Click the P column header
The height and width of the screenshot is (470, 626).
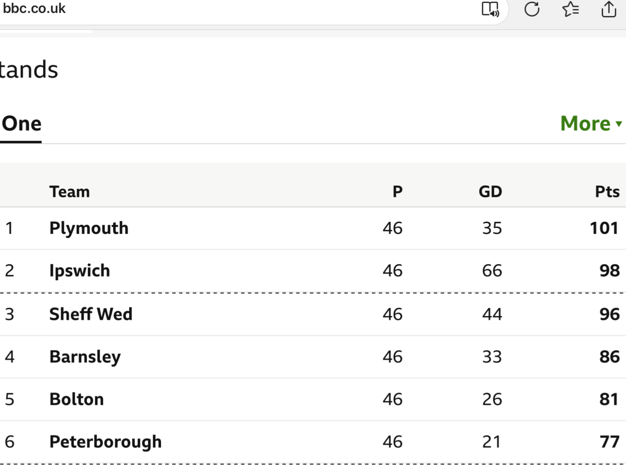coord(398,192)
